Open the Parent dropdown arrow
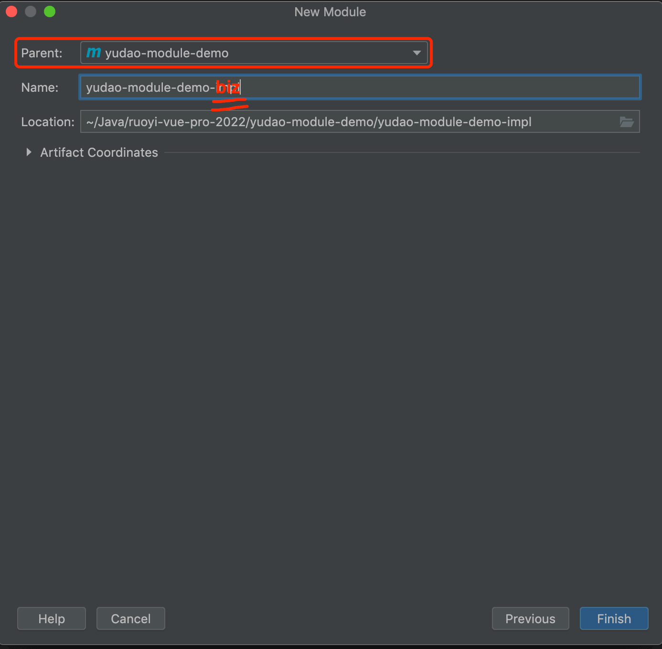 (x=416, y=53)
